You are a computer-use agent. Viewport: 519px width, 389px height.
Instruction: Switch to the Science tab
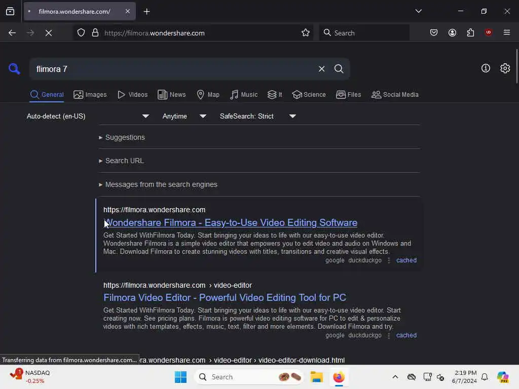309,95
